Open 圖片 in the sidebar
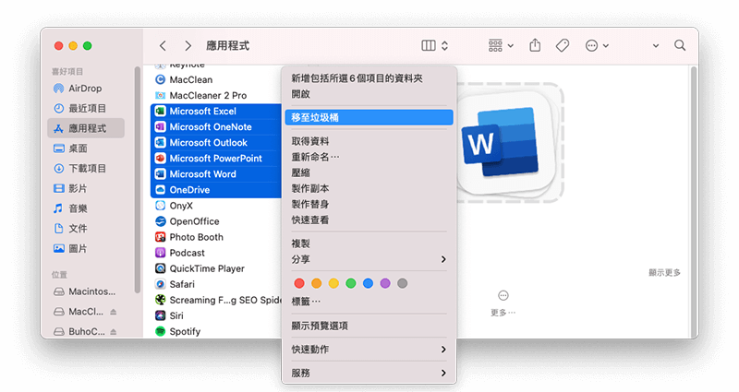 click(86, 248)
